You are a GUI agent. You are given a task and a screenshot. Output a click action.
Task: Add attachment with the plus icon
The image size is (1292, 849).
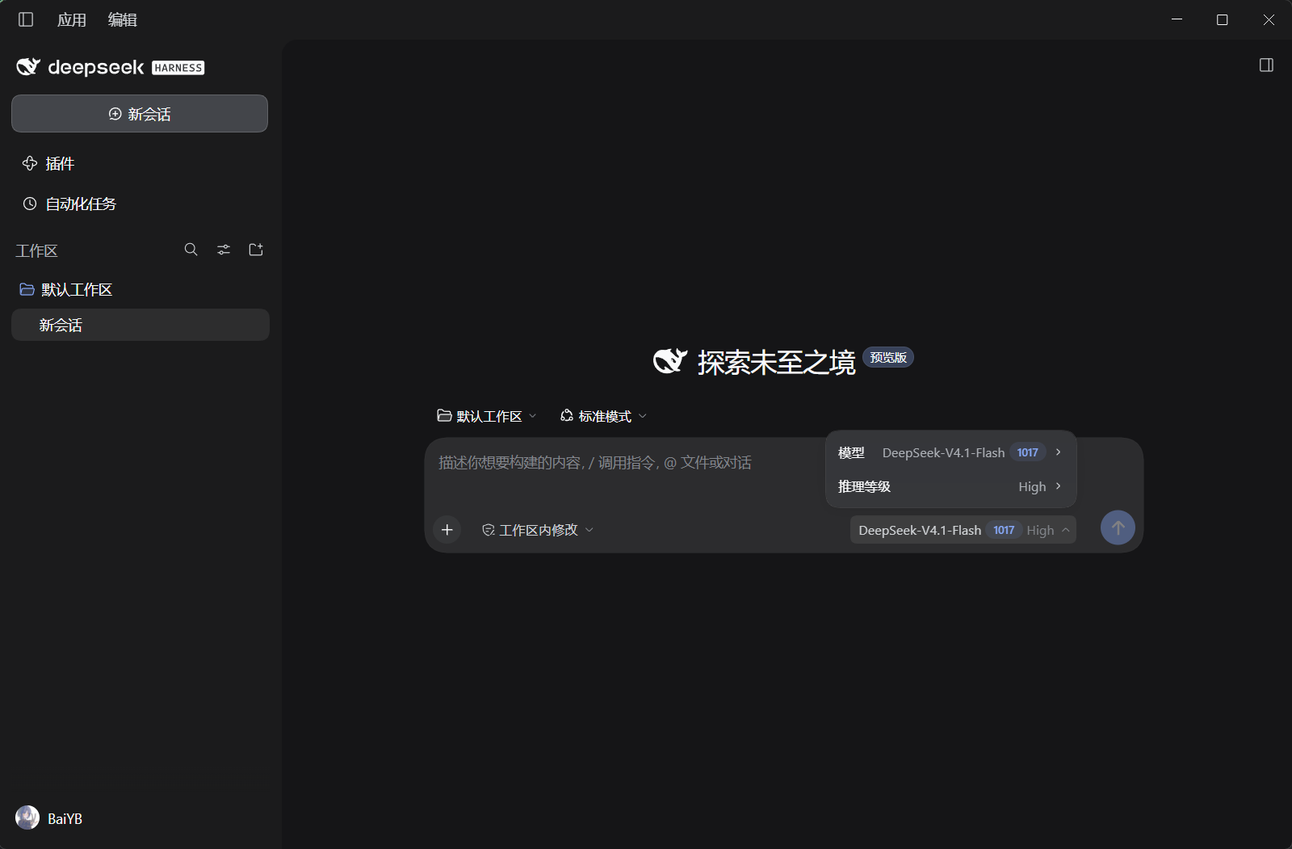click(x=447, y=530)
